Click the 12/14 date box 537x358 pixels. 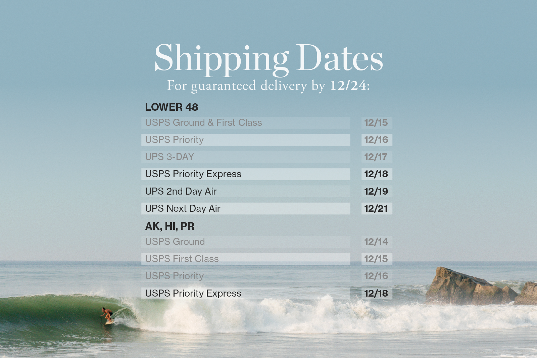click(x=376, y=242)
